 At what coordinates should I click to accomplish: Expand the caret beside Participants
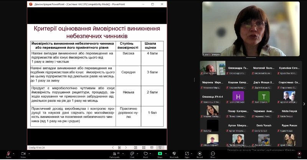123,153
